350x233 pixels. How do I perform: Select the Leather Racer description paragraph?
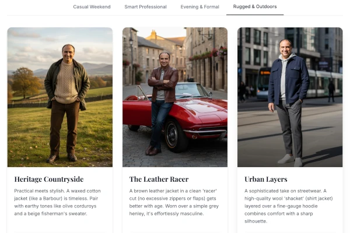[x=174, y=202]
